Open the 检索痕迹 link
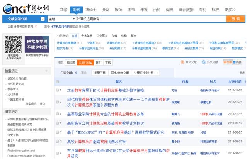 tap(31, 104)
